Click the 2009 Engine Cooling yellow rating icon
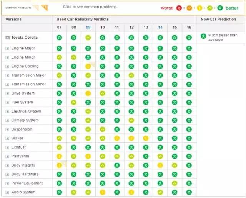 (88, 66)
